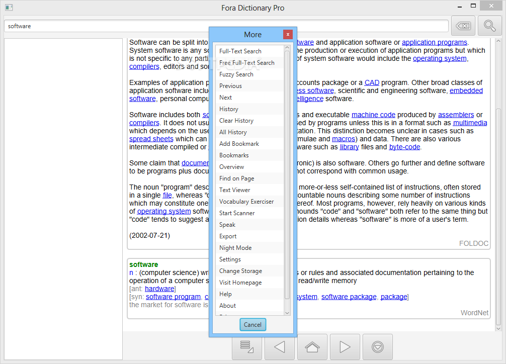Select Full-Text Search menu entry
Screen dimensions: 506x364
point(249,51)
